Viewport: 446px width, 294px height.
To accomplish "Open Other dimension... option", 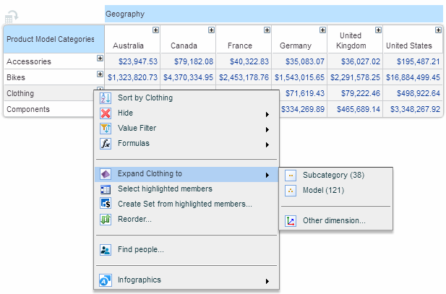I will (x=333, y=221).
